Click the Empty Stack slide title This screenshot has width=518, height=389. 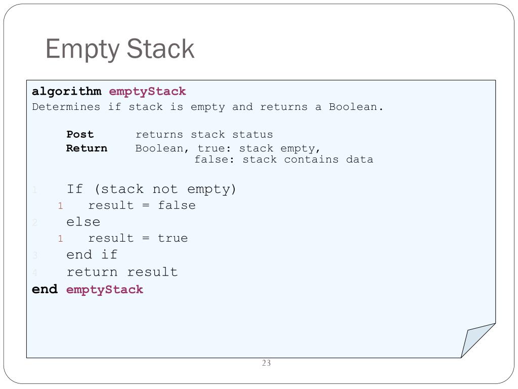pos(119,49)
